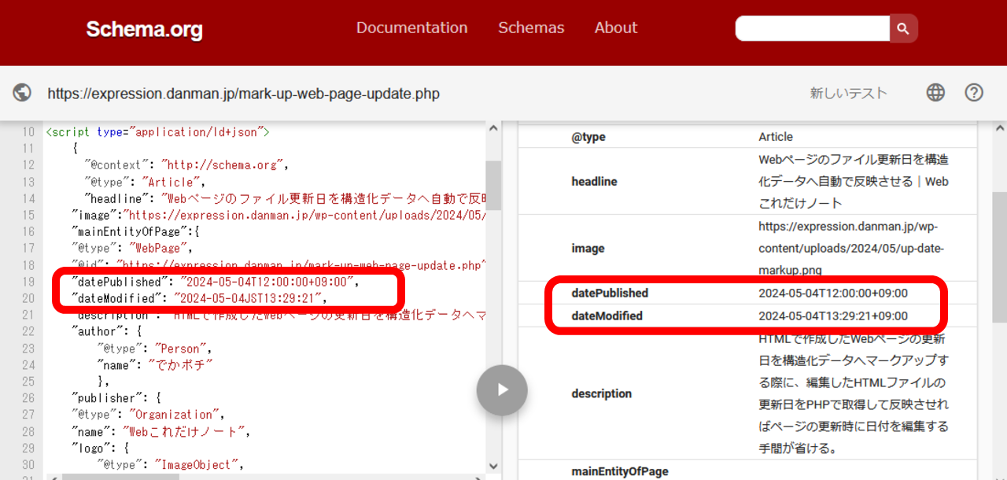Click line number 21 in code gutter
The image size is (1007, 480).
tap(28, 315)
